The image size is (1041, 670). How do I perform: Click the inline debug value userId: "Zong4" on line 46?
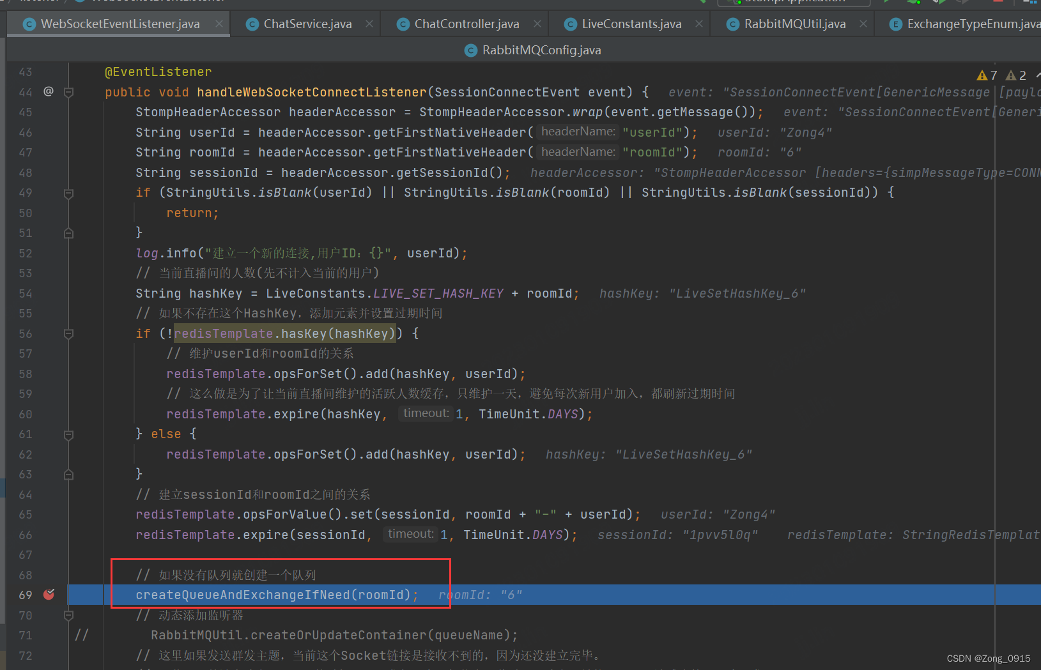pyautogui.click(x=775, y=133)
